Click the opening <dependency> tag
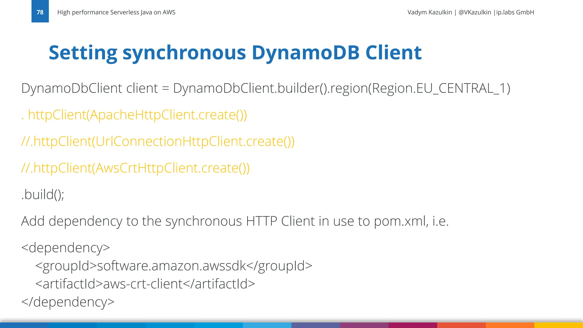 click(x=65, y=247)
